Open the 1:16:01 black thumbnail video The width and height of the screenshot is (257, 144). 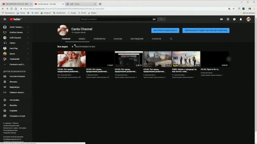click(x=100, y=59)
